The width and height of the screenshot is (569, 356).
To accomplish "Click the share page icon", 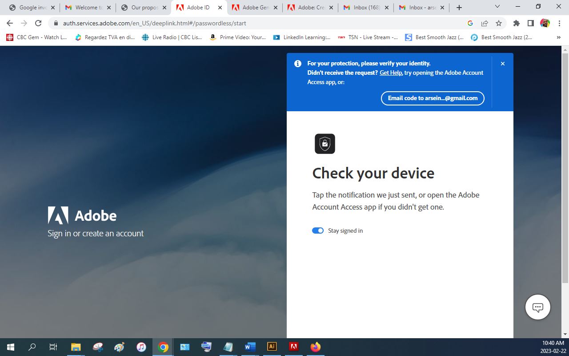I will [485, 23].
